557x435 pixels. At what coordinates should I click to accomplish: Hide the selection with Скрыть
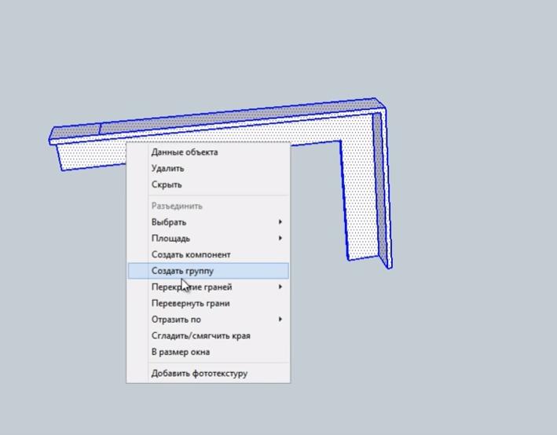[167, 185]
